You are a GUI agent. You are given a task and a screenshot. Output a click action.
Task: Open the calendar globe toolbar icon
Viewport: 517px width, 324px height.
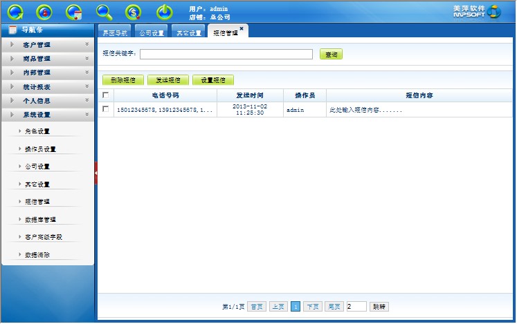pos(74,12)
